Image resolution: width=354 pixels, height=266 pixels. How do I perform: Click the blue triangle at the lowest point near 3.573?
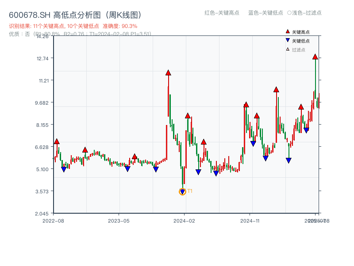click(x=182, y=191)
